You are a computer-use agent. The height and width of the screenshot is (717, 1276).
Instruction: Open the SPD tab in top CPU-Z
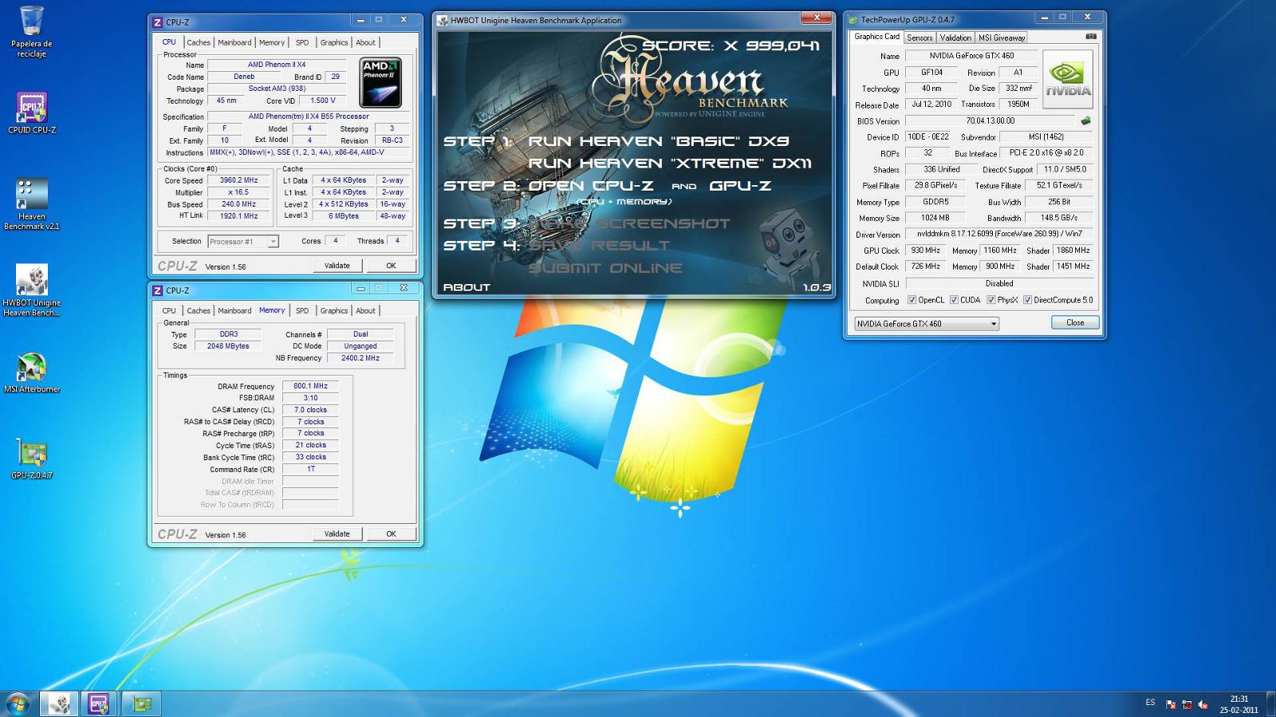coord(302,43)
